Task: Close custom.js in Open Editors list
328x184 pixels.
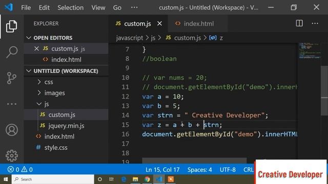Action: click(x=36, y=49)
